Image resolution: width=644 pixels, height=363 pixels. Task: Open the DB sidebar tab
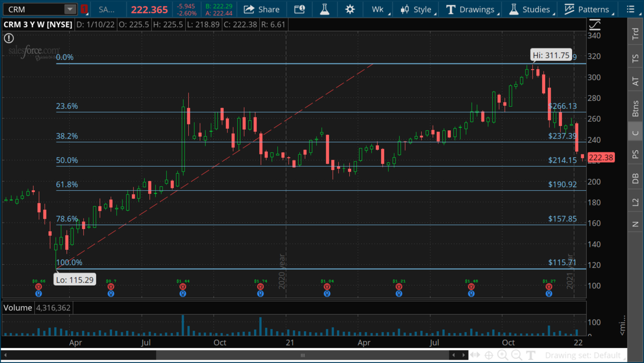[x=635, y=179]
